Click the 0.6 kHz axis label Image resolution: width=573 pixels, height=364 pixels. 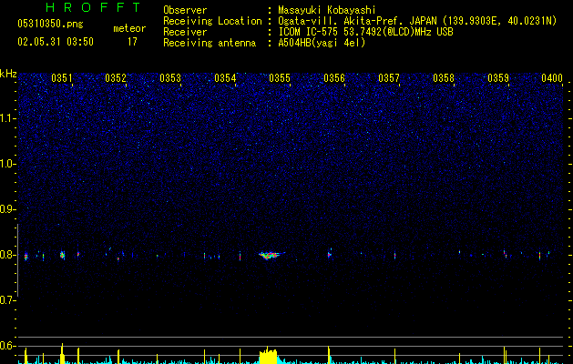point(8,346)
